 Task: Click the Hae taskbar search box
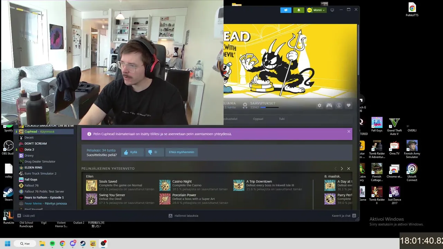pos(25,243)
